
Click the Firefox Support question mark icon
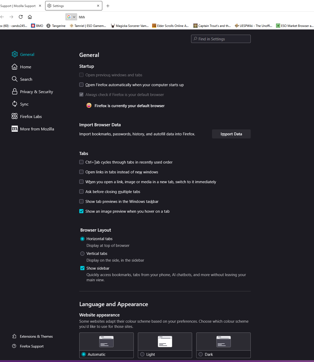tap(14, 346)
